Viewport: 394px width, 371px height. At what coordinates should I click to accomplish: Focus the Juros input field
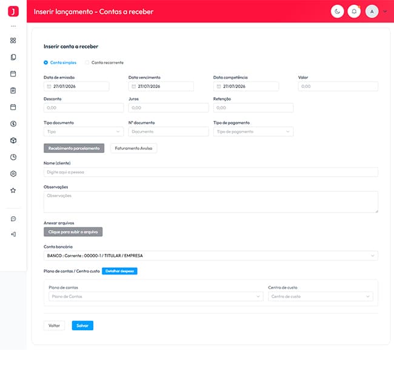coord(169,107)
